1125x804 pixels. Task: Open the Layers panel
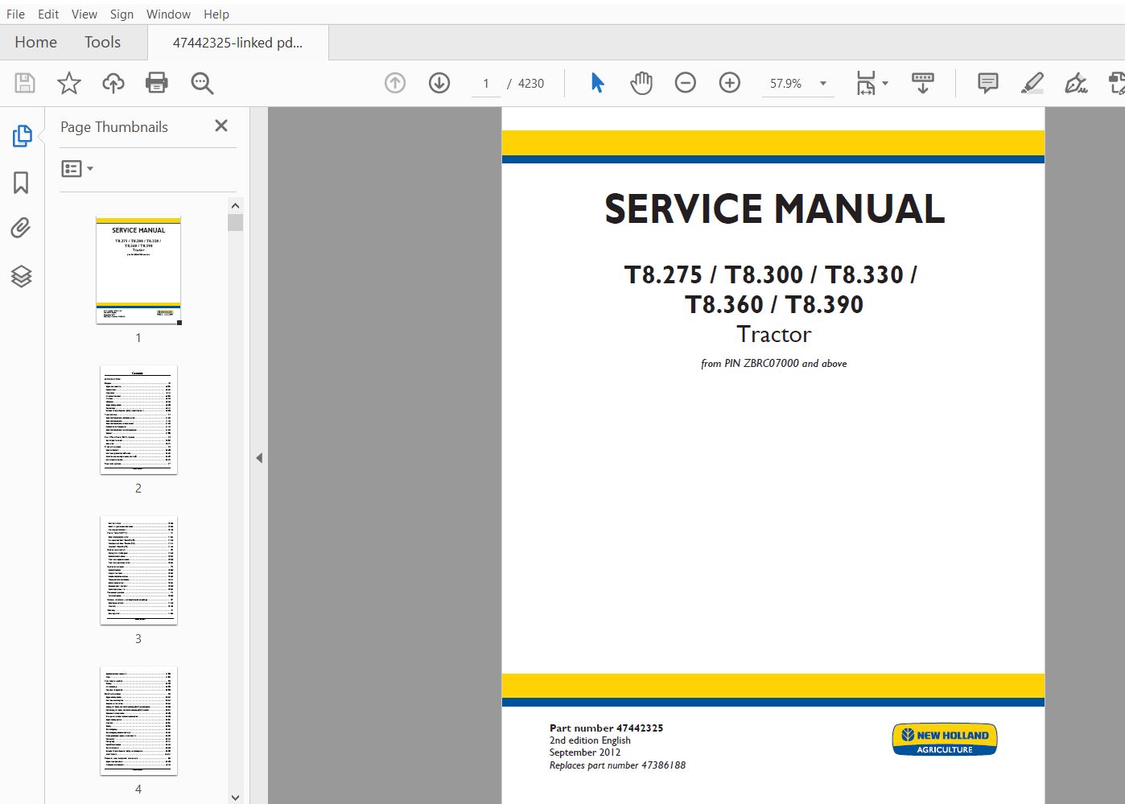[21, 276]
